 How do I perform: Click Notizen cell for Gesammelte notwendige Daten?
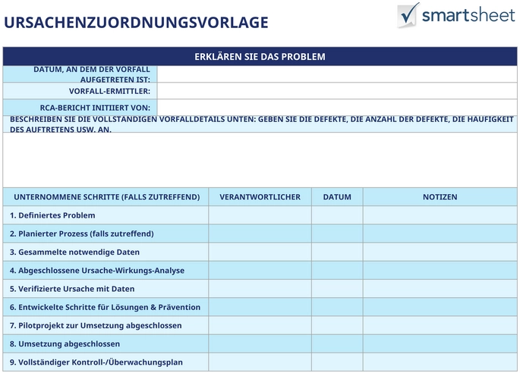(440, 252)
